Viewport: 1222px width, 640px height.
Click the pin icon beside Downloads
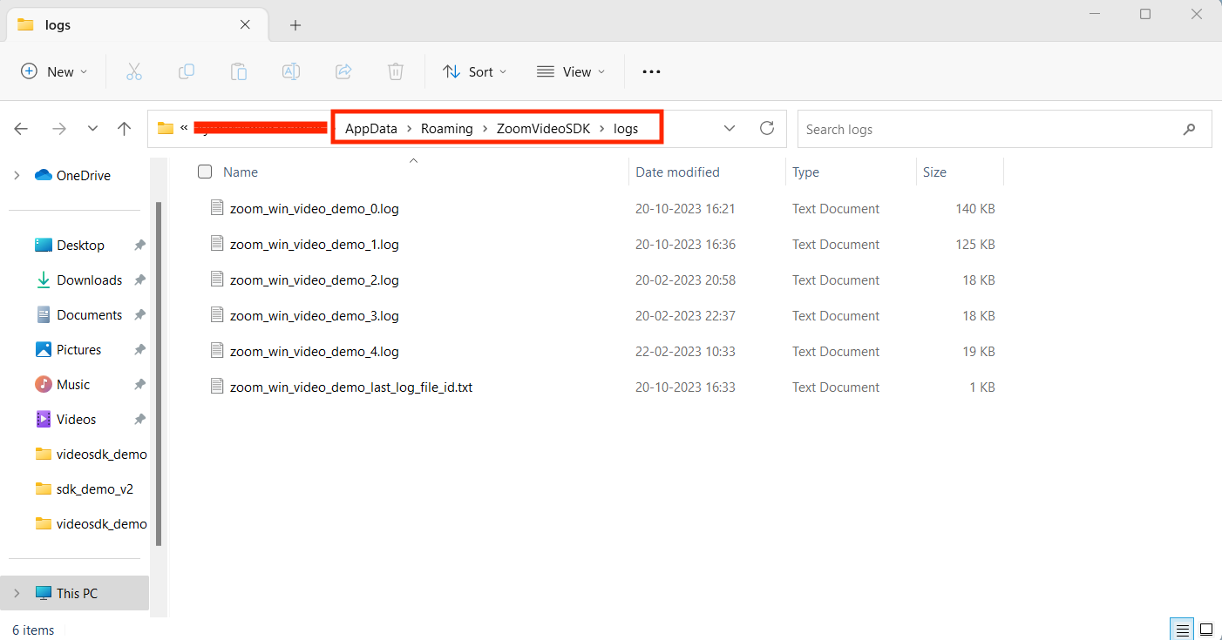[139, 280]
